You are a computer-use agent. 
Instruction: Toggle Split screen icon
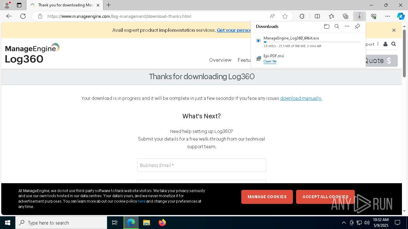[x=317, y=16]
